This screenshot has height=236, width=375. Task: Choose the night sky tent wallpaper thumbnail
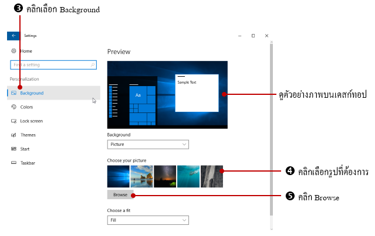point(165,176)
